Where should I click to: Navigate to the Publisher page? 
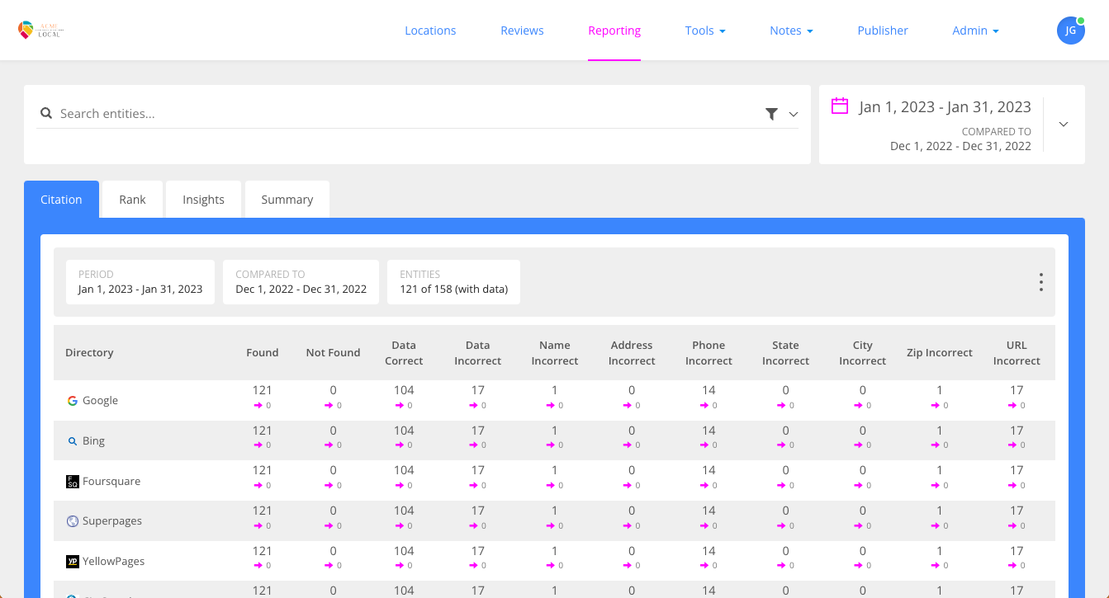883,31
